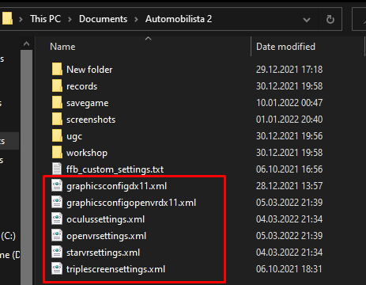Select the folder name New folder
This screenshot has height=285, width=366.
[89, 70]
